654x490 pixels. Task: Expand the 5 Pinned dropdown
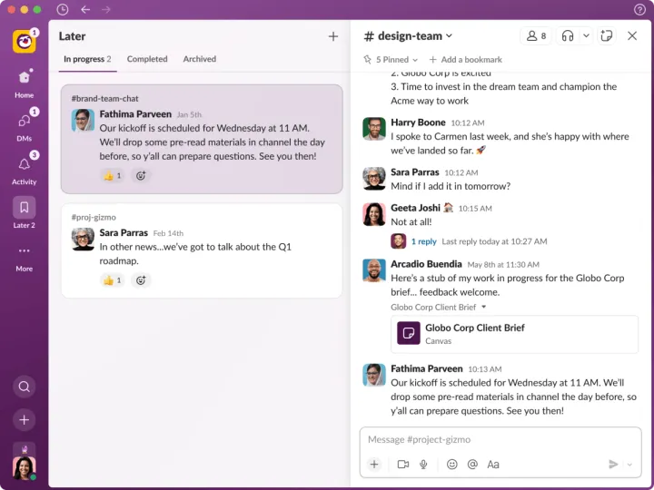click(x=391, y=59)
